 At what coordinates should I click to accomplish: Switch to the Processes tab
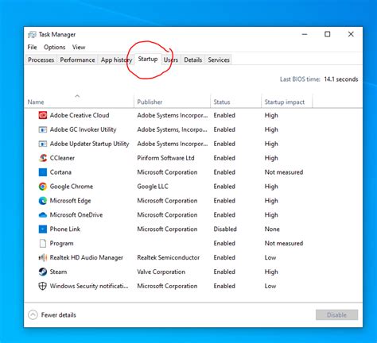41,60
